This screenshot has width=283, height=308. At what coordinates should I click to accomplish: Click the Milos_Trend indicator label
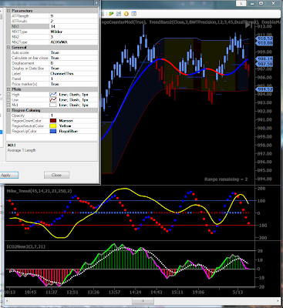pyautogui.click(x=39, y=191)
